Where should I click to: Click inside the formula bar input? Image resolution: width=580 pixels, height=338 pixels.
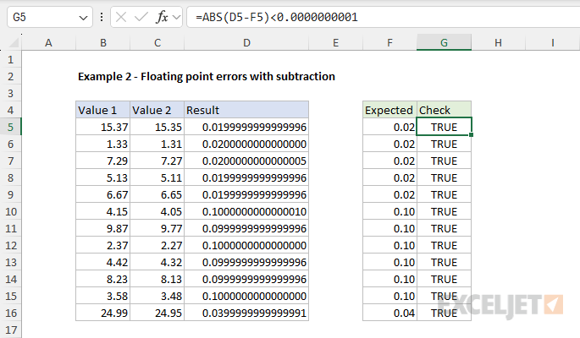point(384,17)
